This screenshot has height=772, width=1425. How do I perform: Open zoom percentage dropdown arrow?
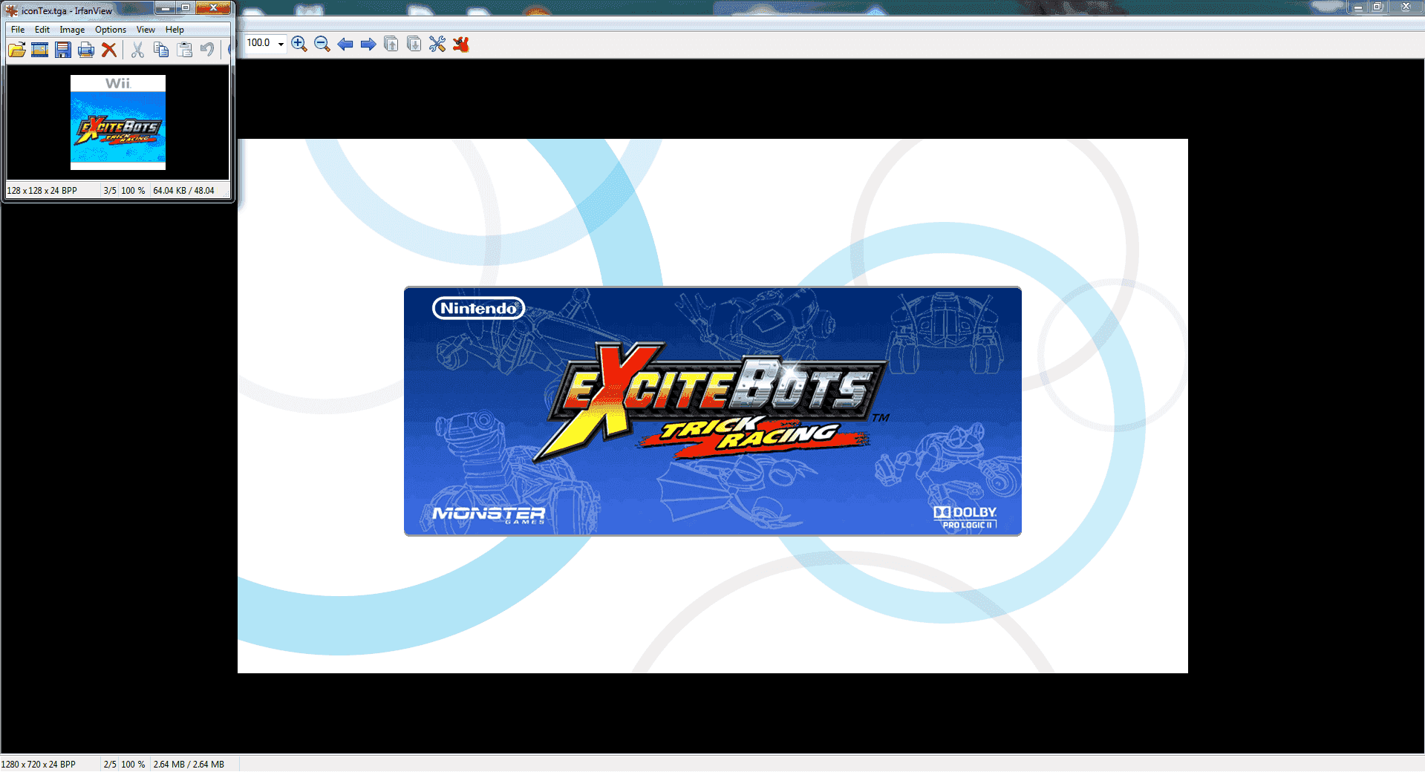point(281,44)
